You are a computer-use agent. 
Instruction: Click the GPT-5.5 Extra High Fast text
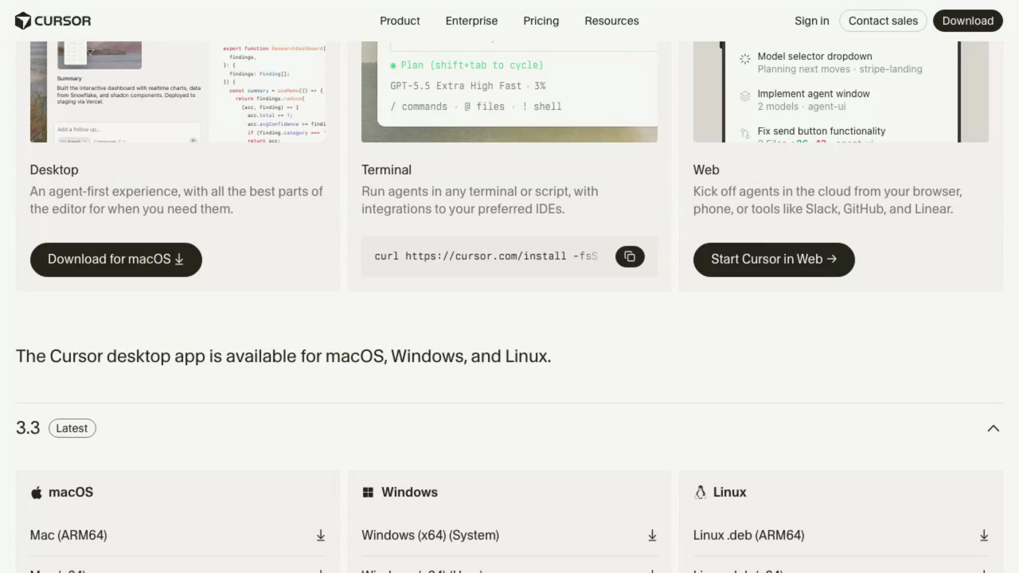[456, 86]
